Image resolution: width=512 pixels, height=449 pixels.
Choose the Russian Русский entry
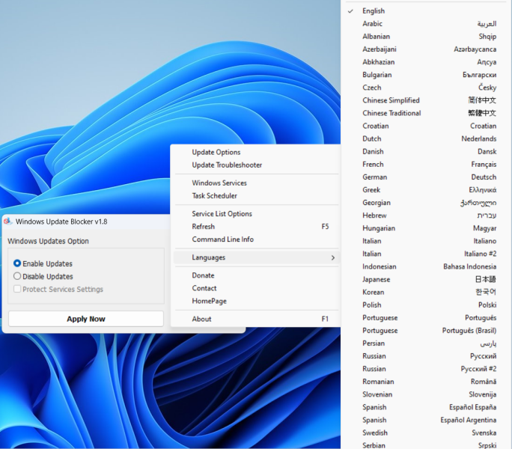tap(426, 355)
